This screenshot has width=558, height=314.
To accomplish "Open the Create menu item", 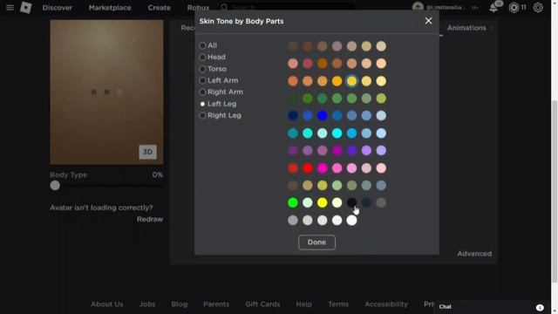I will click(x=159, y=8).
